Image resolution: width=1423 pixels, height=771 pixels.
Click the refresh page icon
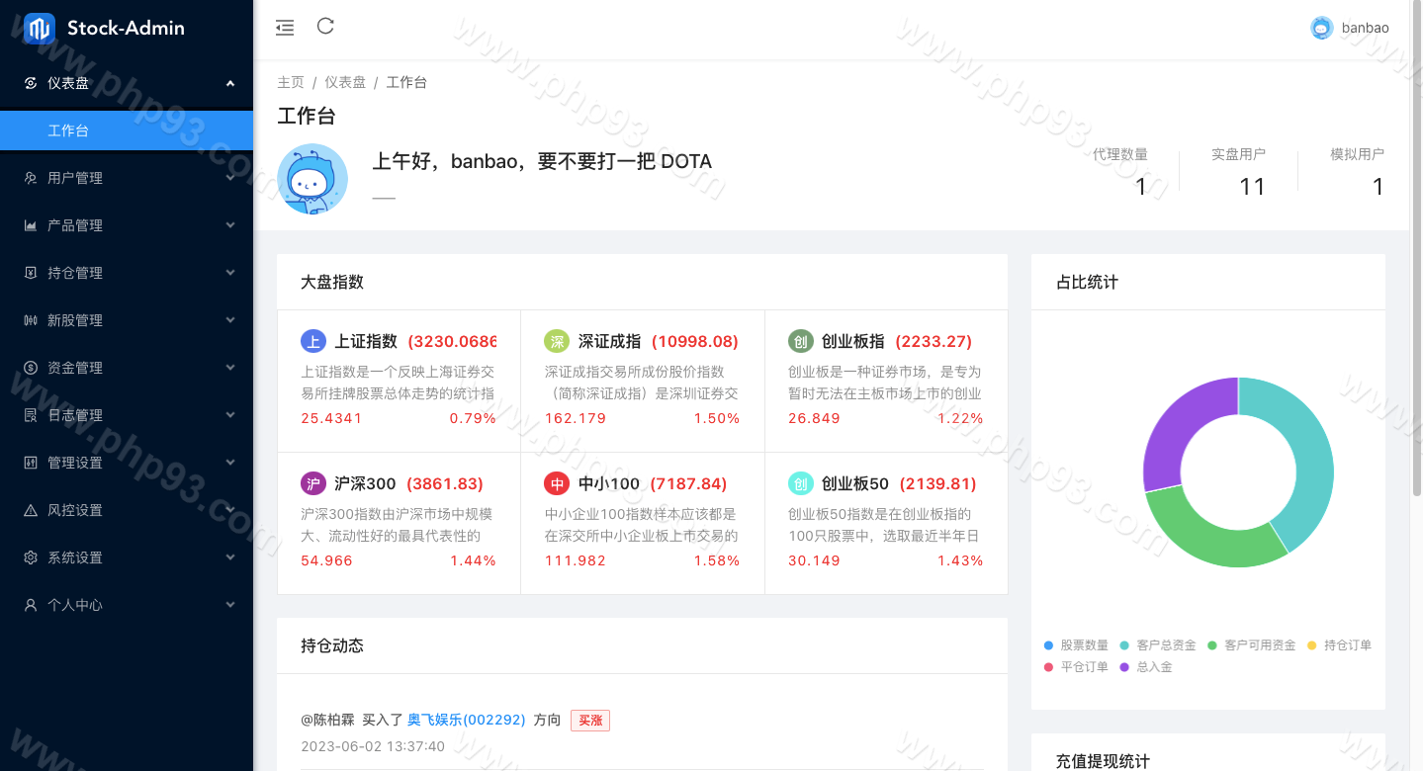pyautogui.click(x=325, y=27)
